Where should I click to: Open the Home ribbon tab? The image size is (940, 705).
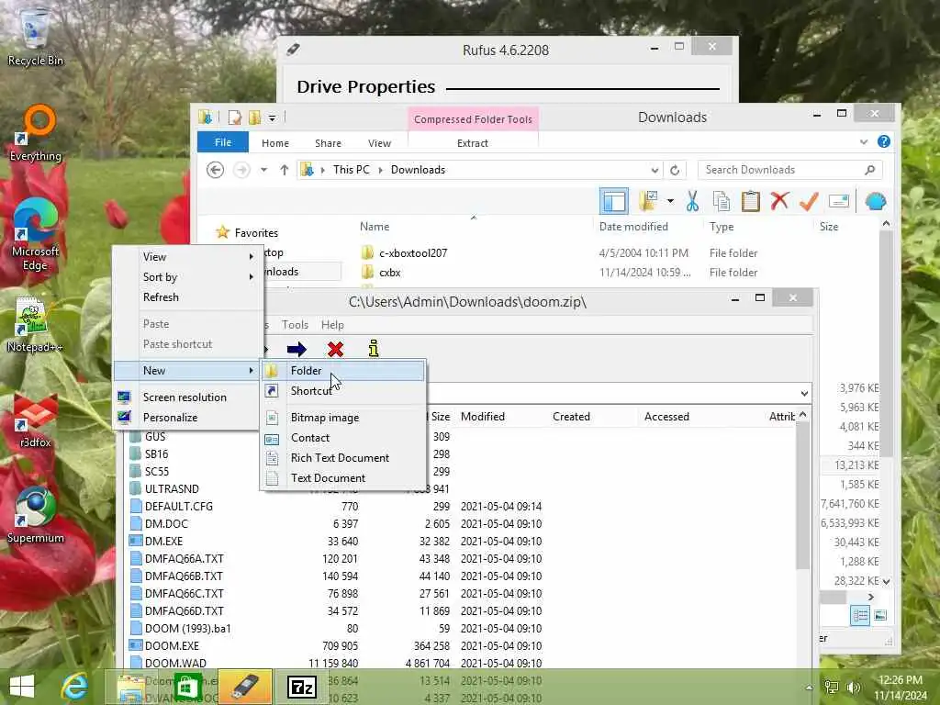click(x=275, y=143)
